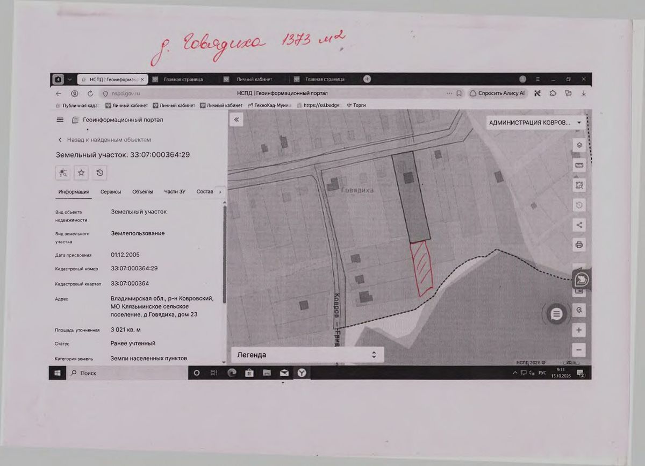645x466 pixels.
Task: Switch to the Личный кабинет browser tab
Action: coord(254,80)
